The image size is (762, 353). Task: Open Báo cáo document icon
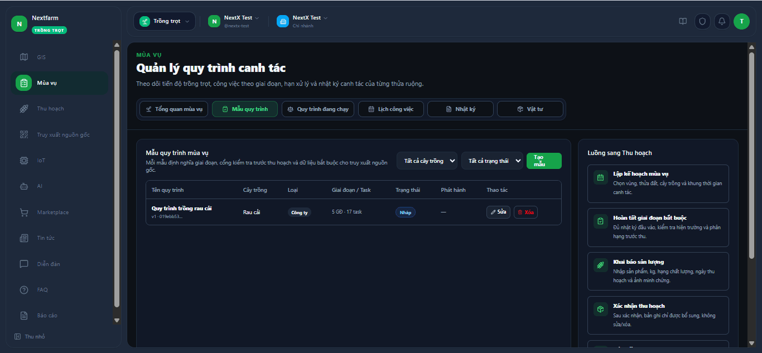click(24, 316)
